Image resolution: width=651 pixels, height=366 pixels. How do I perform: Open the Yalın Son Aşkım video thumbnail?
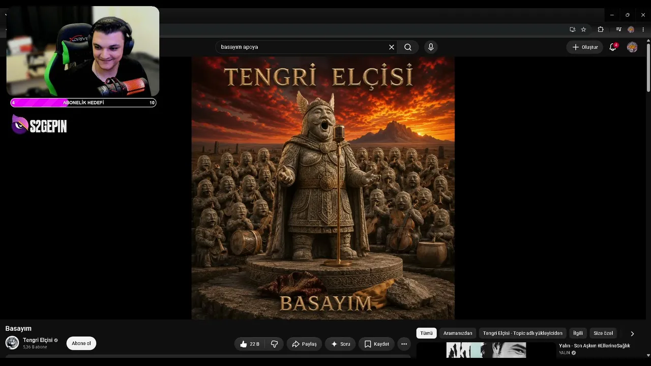pyautogui.click(x=486, y=350)
